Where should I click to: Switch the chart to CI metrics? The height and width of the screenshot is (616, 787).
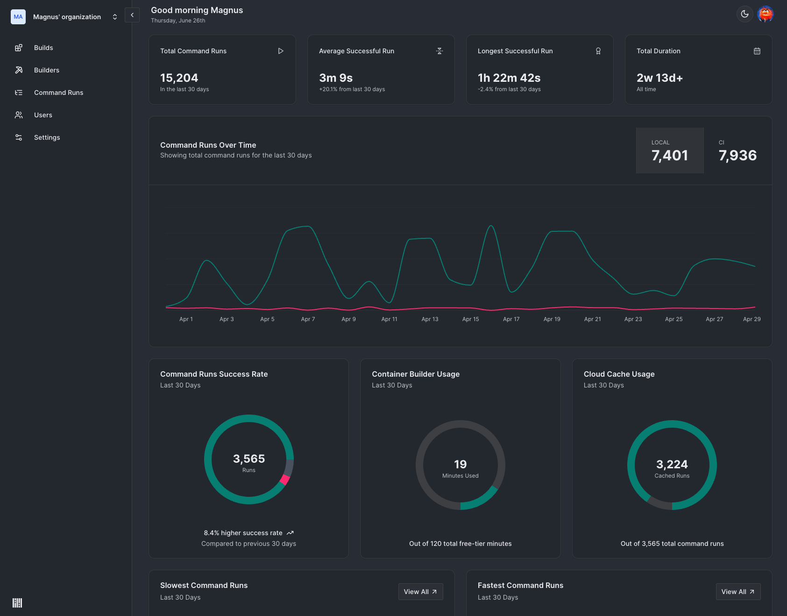pos(737,150)
